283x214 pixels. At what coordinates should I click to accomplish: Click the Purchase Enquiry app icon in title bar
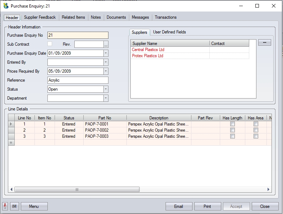6,6
